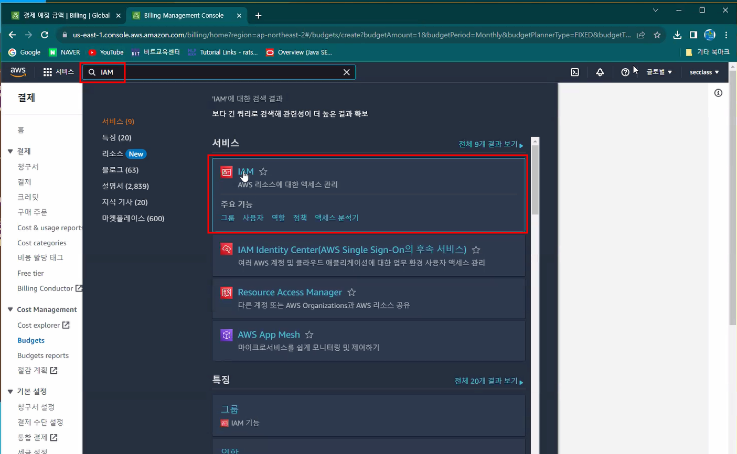Filter results by 마켓플레이스 (600)
The width and height of the screenshot is (737, 454).
133,219
